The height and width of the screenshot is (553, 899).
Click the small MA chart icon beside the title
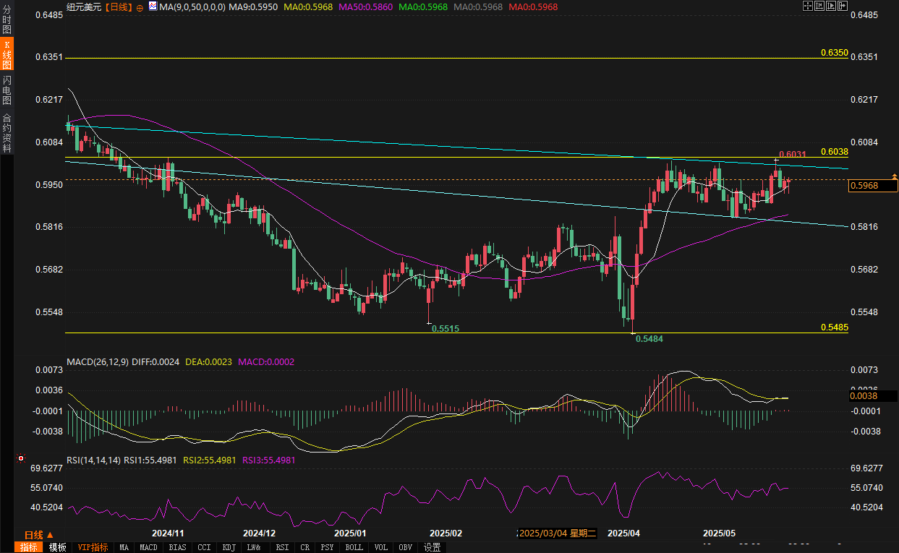[x=153, y=6]
